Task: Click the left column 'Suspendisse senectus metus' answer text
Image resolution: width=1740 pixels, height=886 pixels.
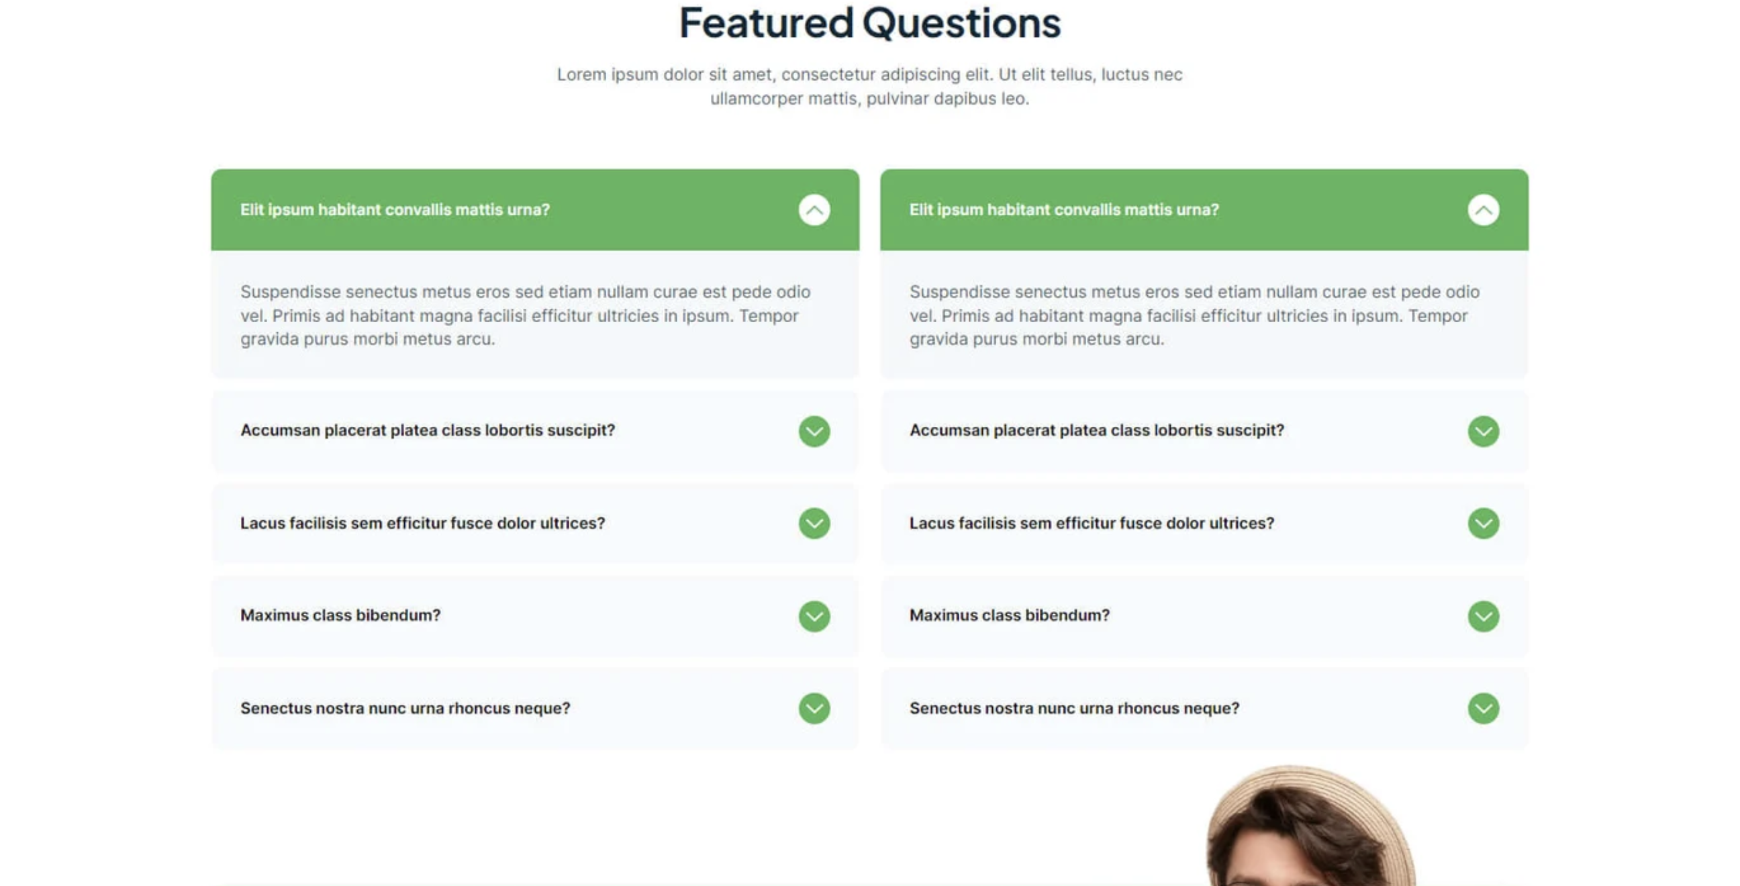Action: point(525,315)
